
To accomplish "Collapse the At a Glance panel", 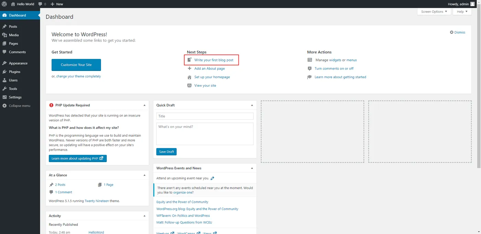I will (145, 175).
